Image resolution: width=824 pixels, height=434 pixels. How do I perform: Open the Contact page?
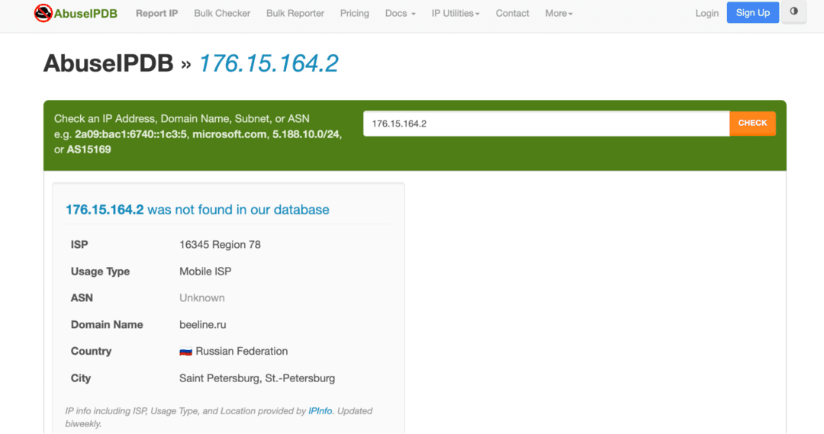[513, 13]
